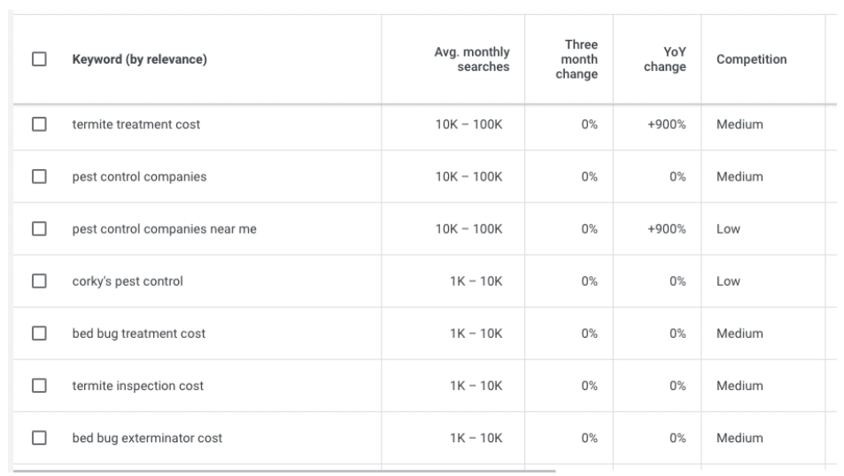Open the corky's pest control keyword
The width and height of the screenshot is (844, 476).
128,281
